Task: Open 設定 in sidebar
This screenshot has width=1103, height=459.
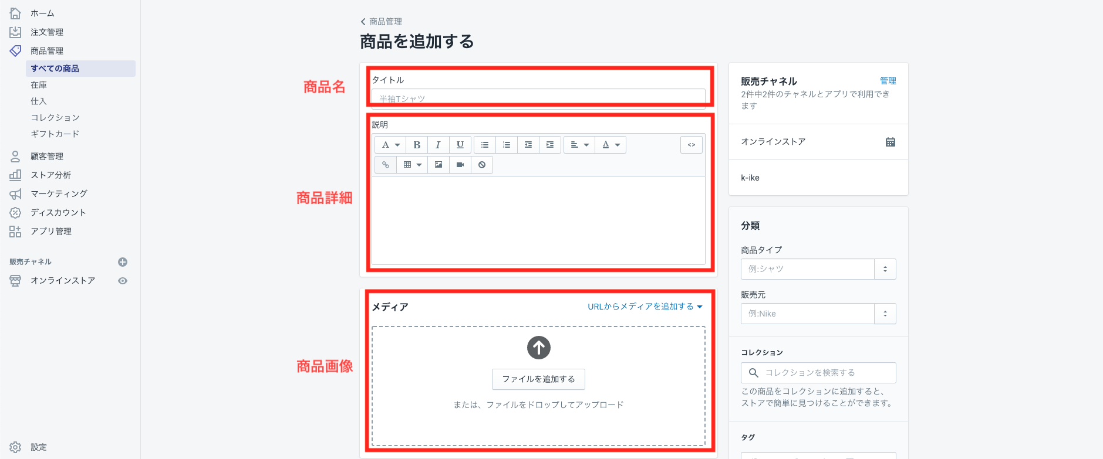Action: coord(39,447)
